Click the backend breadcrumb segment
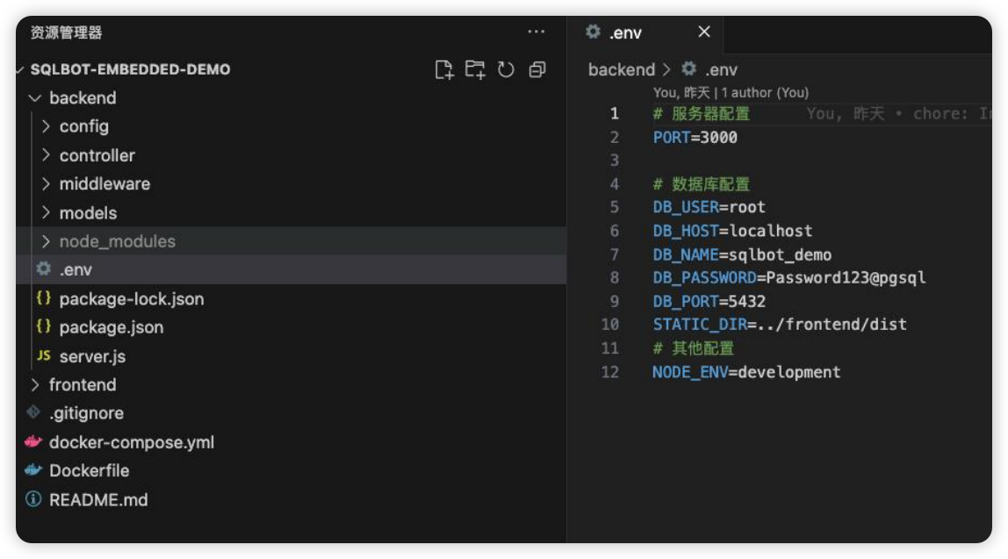The image size is (1008, 559). 621,69
